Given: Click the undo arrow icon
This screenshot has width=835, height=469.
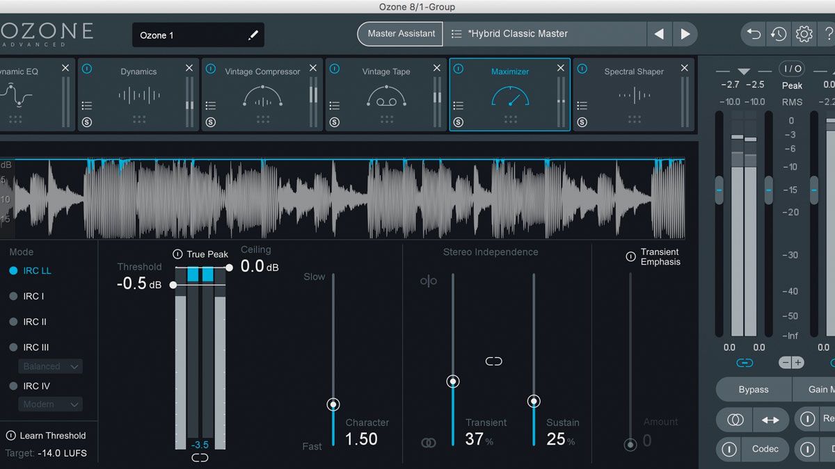Looking at the screenshot, I should [x=752, y=33].
